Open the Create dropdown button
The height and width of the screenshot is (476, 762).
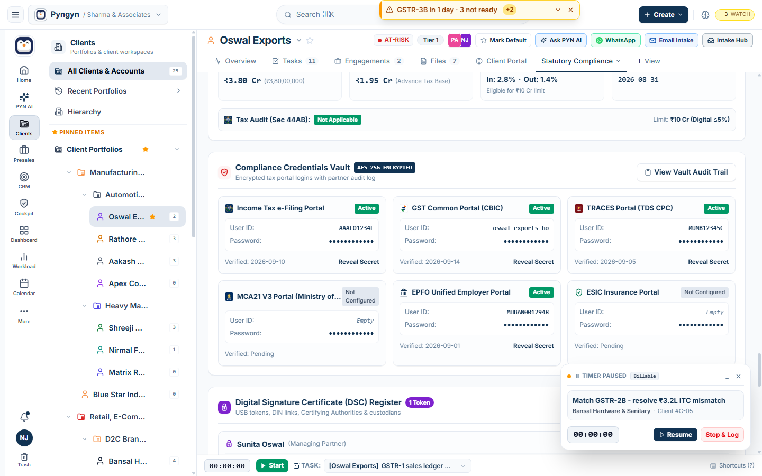[663, 15]
